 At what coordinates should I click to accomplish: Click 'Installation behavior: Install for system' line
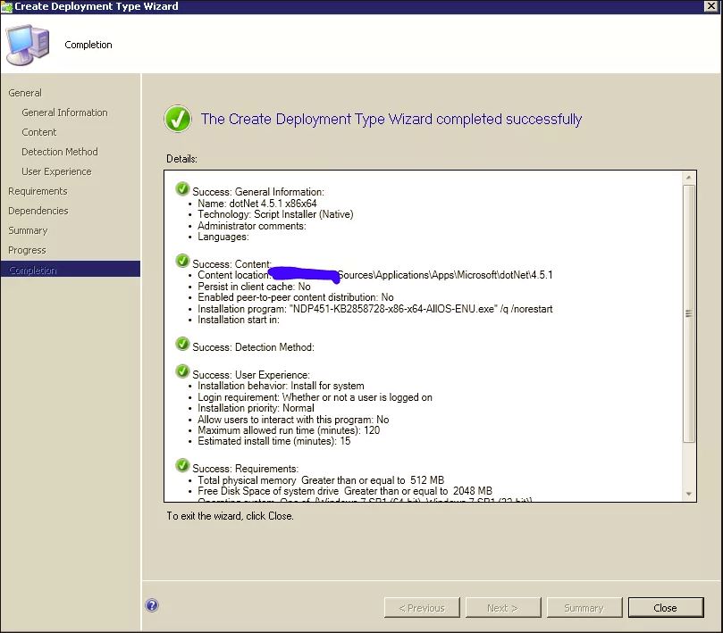tap(281, 386)
